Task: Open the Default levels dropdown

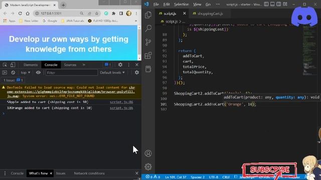Action: coord(112,72)
